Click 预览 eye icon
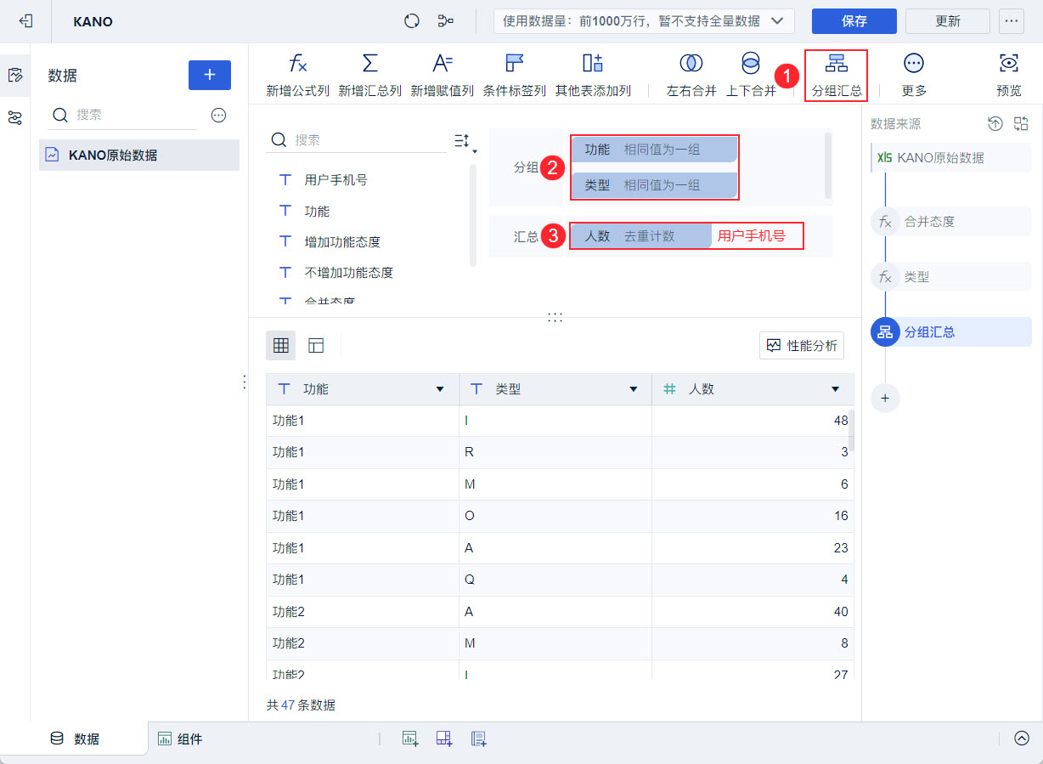This screenshot has width=1043, height=764. click(x=1009, y=75)
